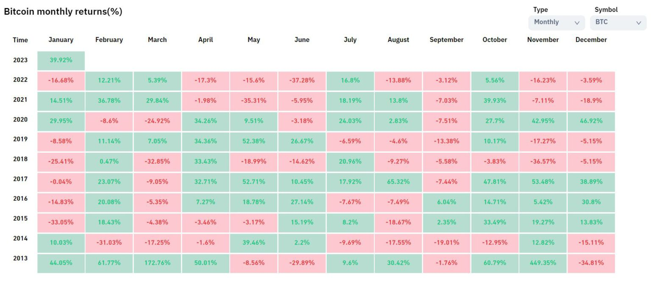Click the 46.92% December 2020 cell
The image size is (651, 287).
[x=591, y=121]
